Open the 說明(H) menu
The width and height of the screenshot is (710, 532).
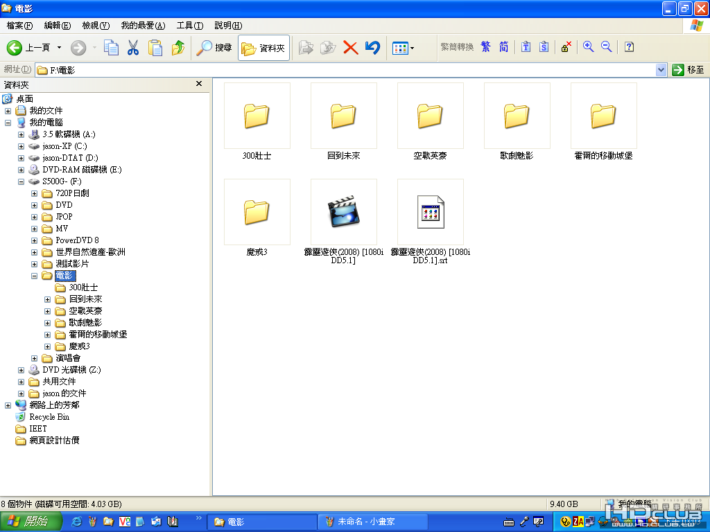click(x=228, y=26)
